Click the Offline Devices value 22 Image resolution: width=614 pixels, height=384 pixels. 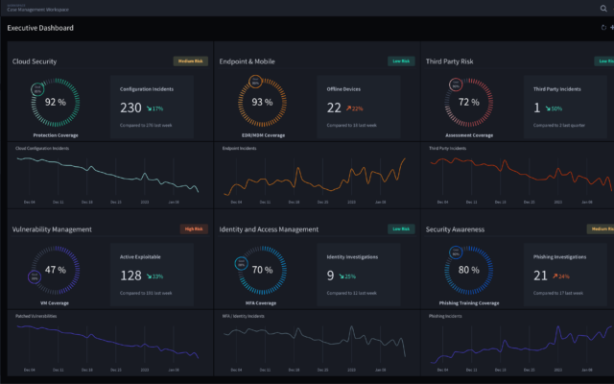tap(334, 108)
